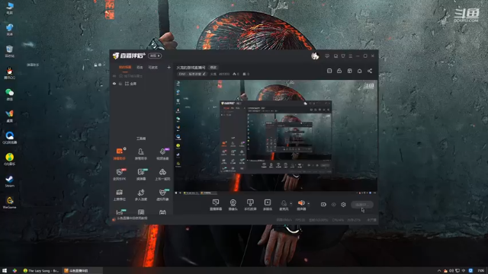The width and height of the screenshot is (488, 274).
Task: Click the square icon beside the message icon
Action: tap(335, 56)
